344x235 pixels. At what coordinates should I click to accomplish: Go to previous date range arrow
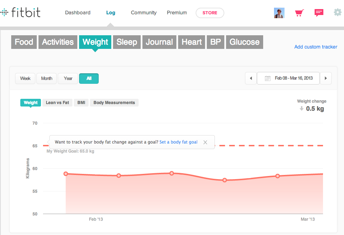coord(251,78)
